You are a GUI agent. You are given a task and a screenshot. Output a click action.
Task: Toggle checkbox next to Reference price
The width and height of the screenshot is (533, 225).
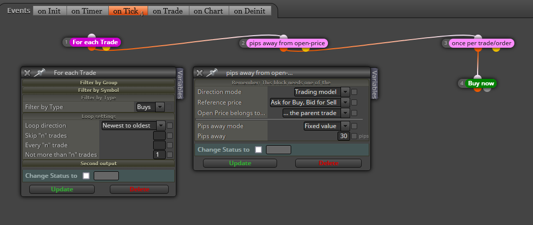[354, 102]
